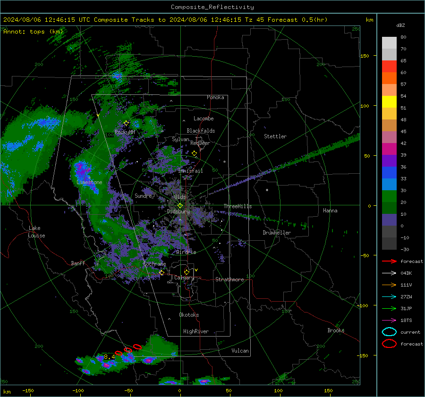
Task: Click the Blackfalds town label
Action: click(201, 131)
